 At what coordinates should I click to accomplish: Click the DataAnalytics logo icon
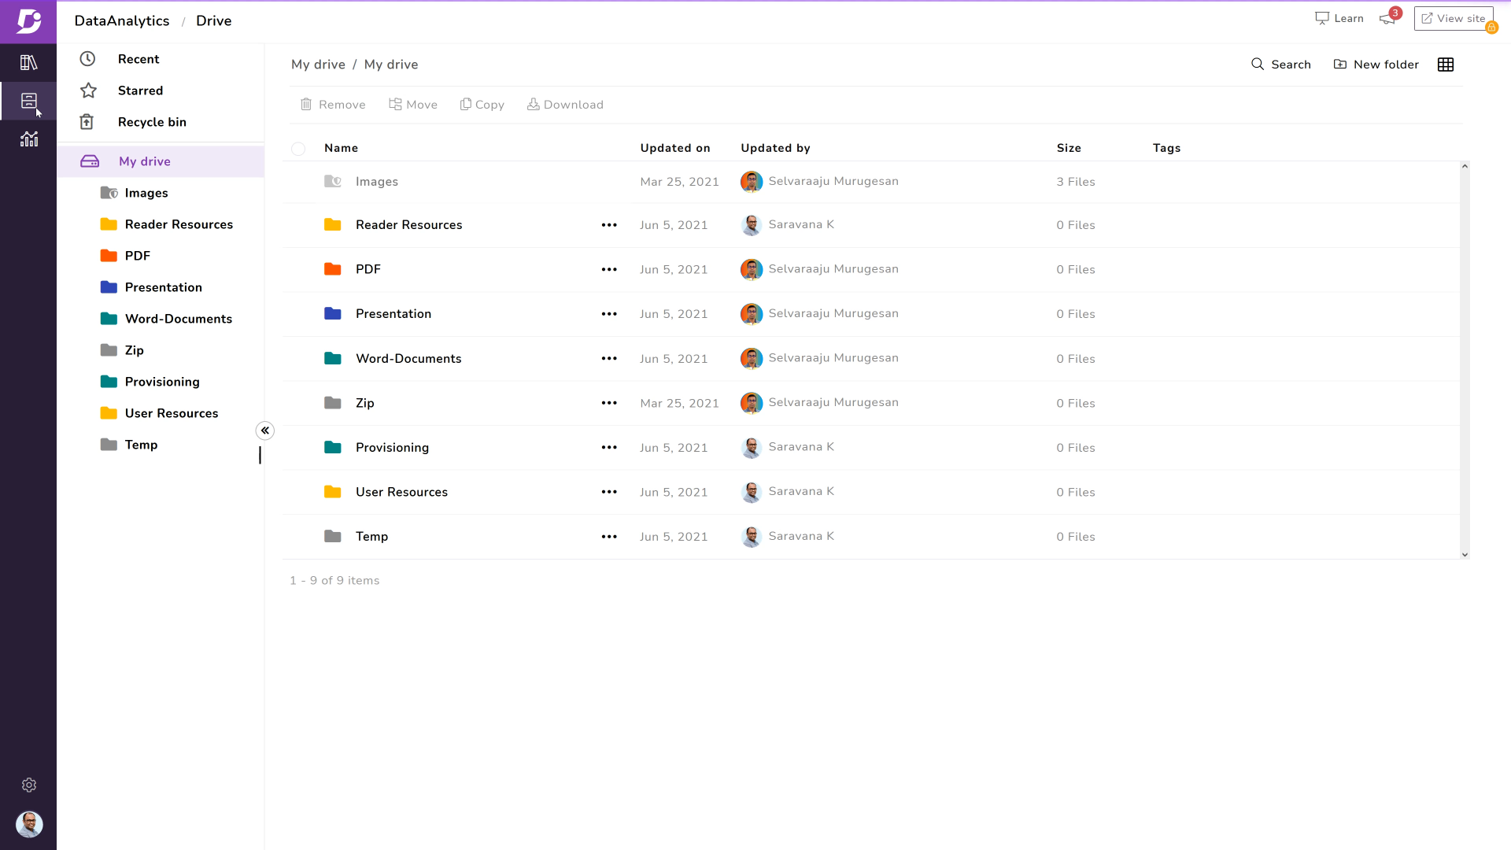28,21
